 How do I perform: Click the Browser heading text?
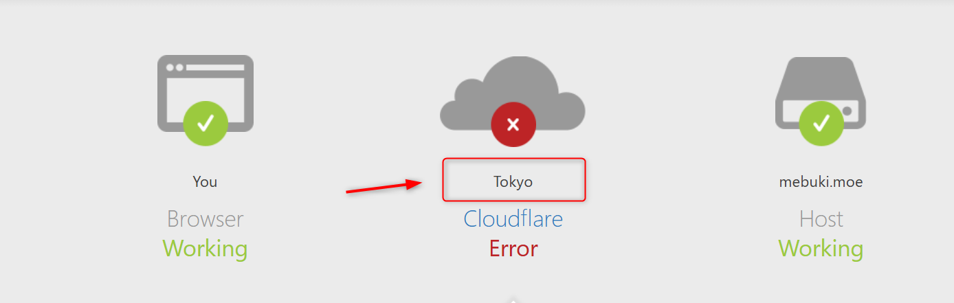click(205, 219)
